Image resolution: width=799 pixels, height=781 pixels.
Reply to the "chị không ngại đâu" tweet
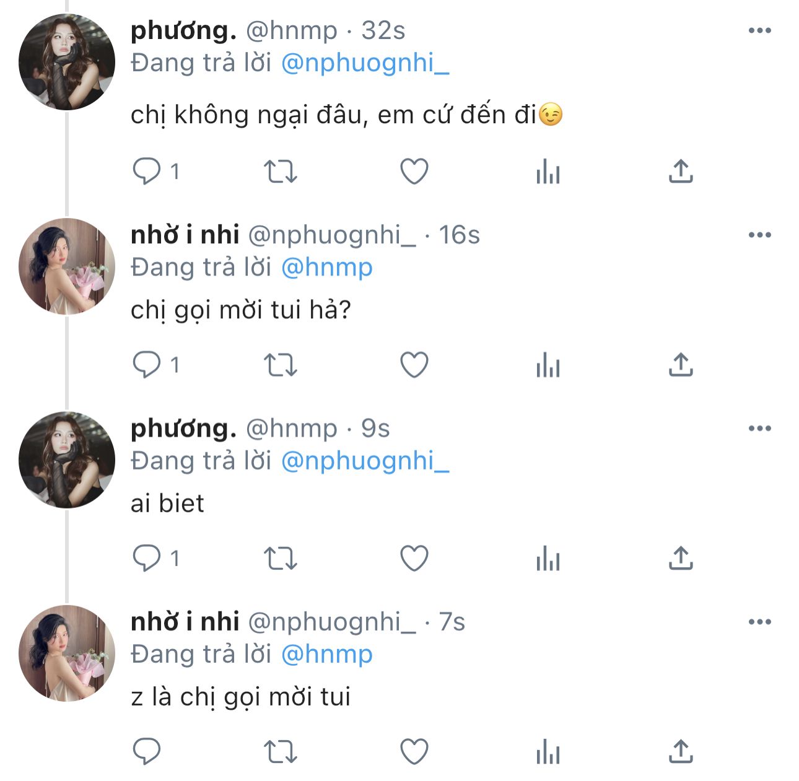(x=147, y=171)
